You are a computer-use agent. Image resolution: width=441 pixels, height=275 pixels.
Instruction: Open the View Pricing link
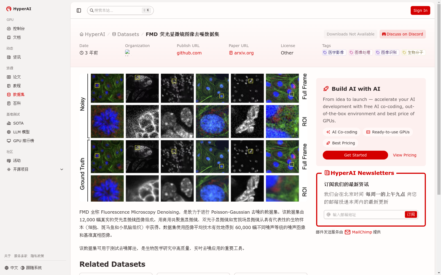click(x=405, y=155)
